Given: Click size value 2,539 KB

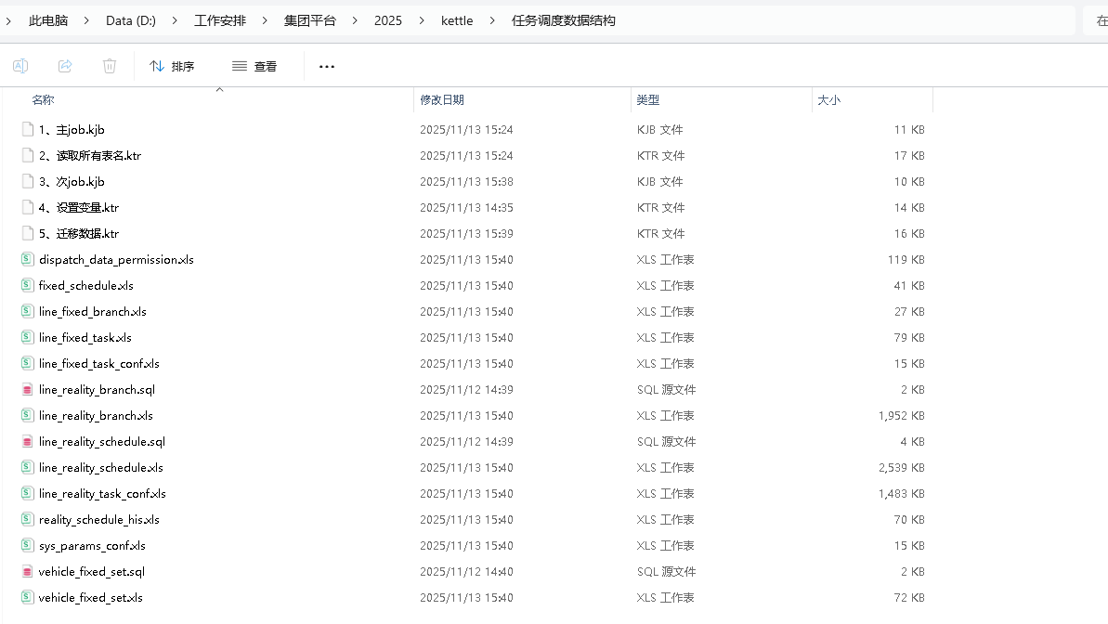Looking at the screenshot, I should 902,468.
